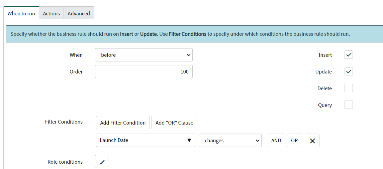This screenshot has height=169, width=383.
Task: Click the Add "OR" Clause button
Action: tap(174, 123)
